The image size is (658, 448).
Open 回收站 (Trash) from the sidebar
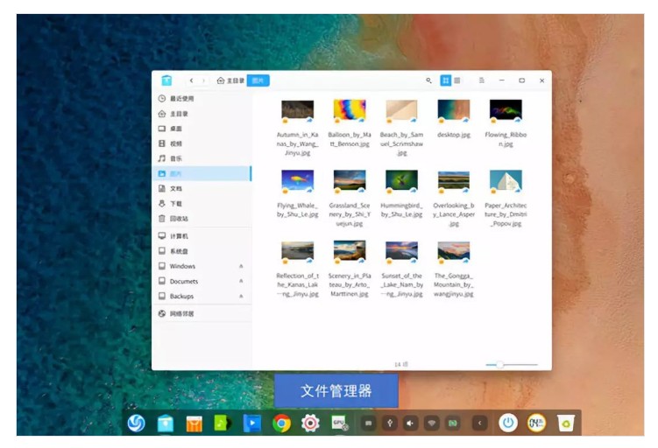[x=178, y=218]
